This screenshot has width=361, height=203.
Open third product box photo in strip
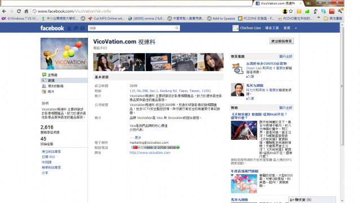point(159,62)
